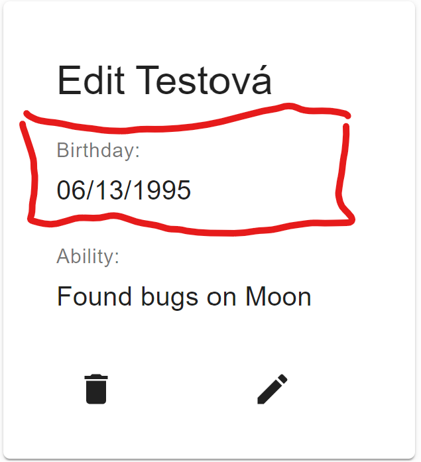Click the birthday date 06/13/1995
Screen dimensions: 421x462
point(124,190)
